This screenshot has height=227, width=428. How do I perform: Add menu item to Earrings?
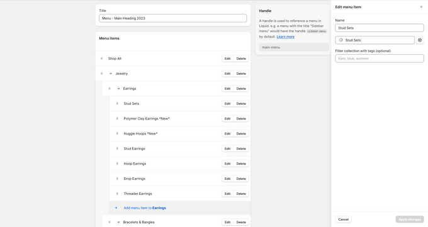pyautogui.click(x=145, y=208)
